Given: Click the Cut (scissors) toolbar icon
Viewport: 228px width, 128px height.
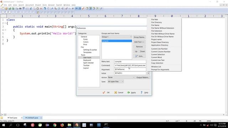Looking at the screenshot, I should point(31,9).
